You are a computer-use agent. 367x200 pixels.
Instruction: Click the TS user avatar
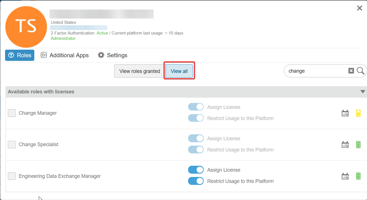pyautogui.click(x=26, y=27)
